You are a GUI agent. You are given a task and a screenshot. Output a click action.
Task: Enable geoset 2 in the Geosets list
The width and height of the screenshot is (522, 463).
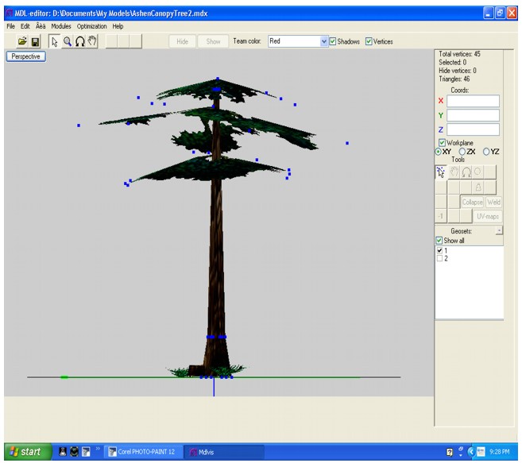pos(439,258)
